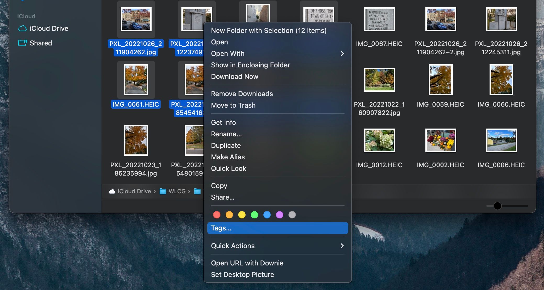Select the IMG_0067.HEIC thumbnail
This screenshot has height=290, width=544.
379,19
